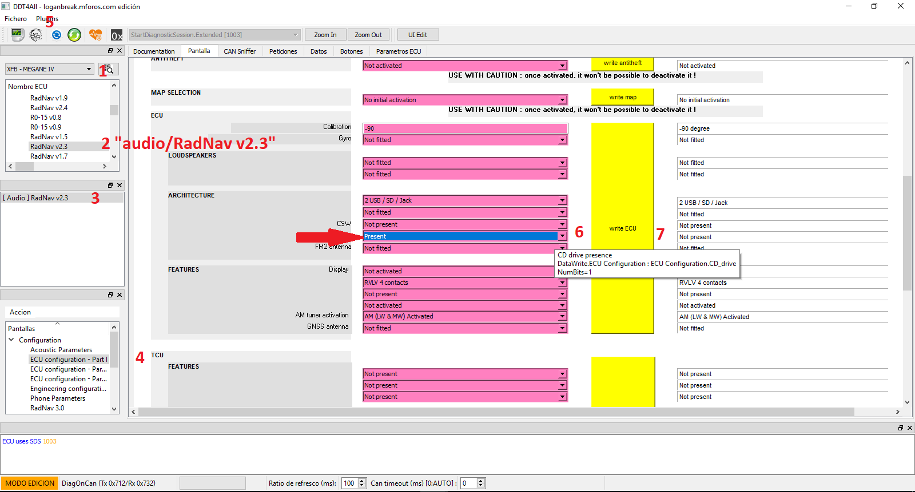
Task: Close the ECU list panel
Action: pyautogui.click(x=120, y=50)
